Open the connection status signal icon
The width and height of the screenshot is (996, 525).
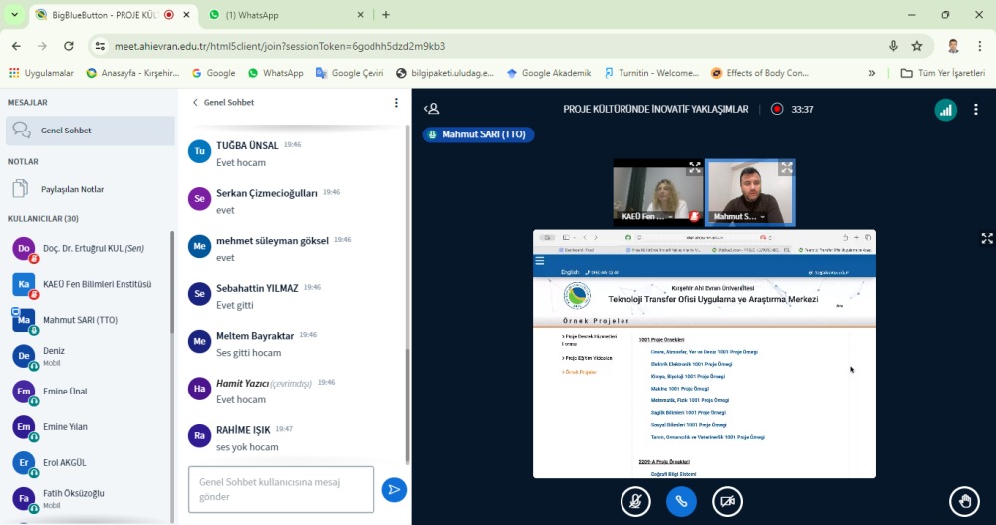coord(945,110)
